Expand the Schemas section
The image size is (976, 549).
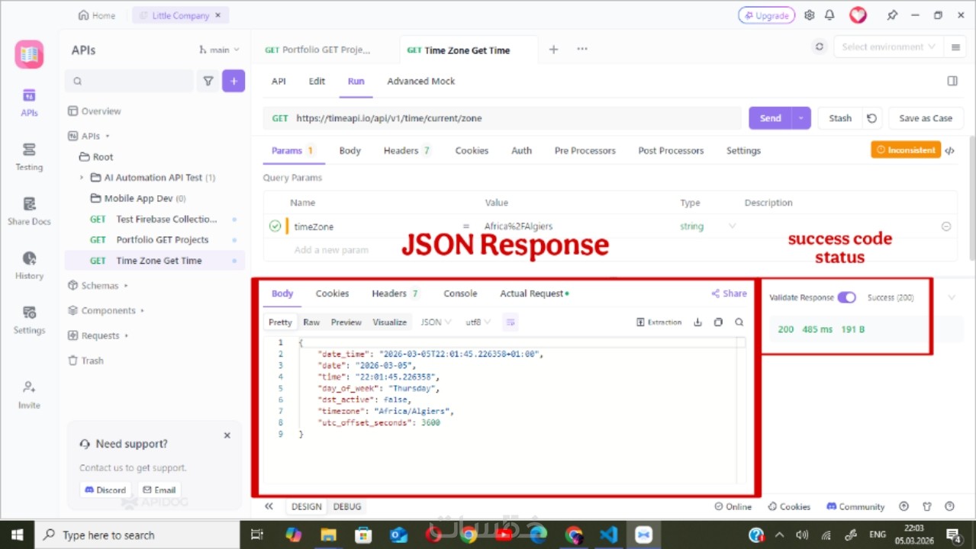[126, 286]
